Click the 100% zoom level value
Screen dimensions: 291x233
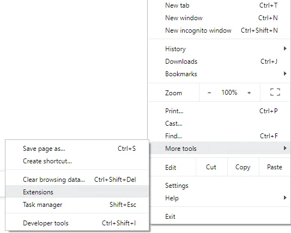point(229,93)
